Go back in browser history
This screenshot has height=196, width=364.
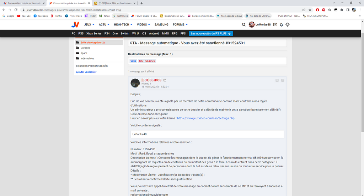pos(4,10)
